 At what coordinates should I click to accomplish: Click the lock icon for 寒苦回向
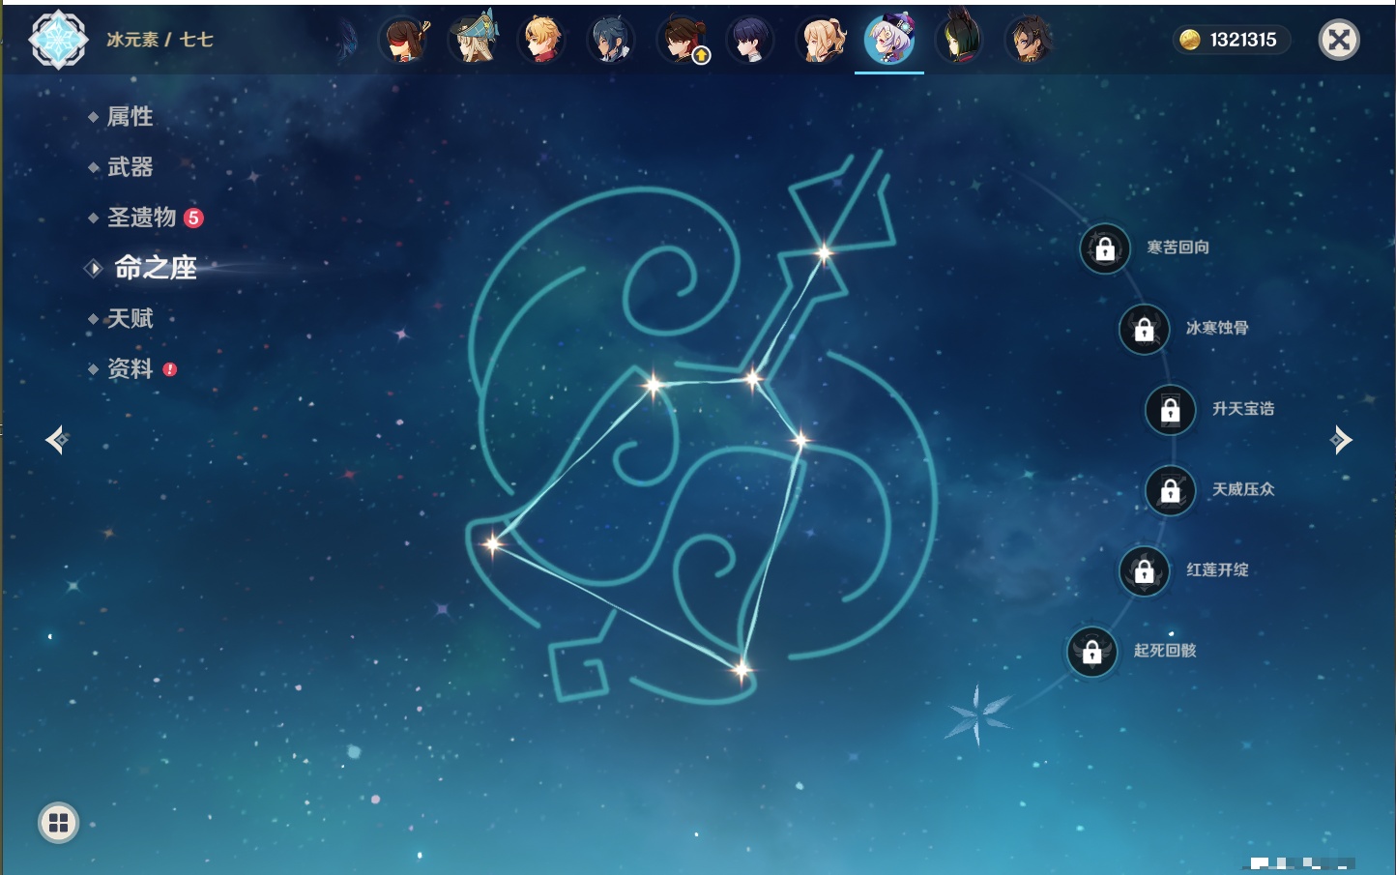[x=1105, y=248]
